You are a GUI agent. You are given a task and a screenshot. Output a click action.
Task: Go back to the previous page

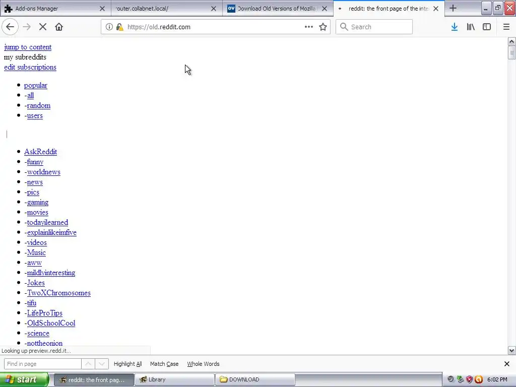click(10, 27)
